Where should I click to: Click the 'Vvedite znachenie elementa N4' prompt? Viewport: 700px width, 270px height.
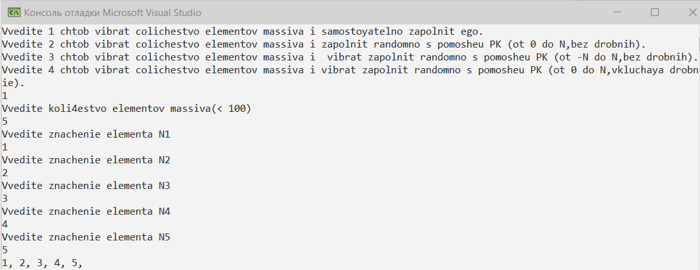coord(86,212)
